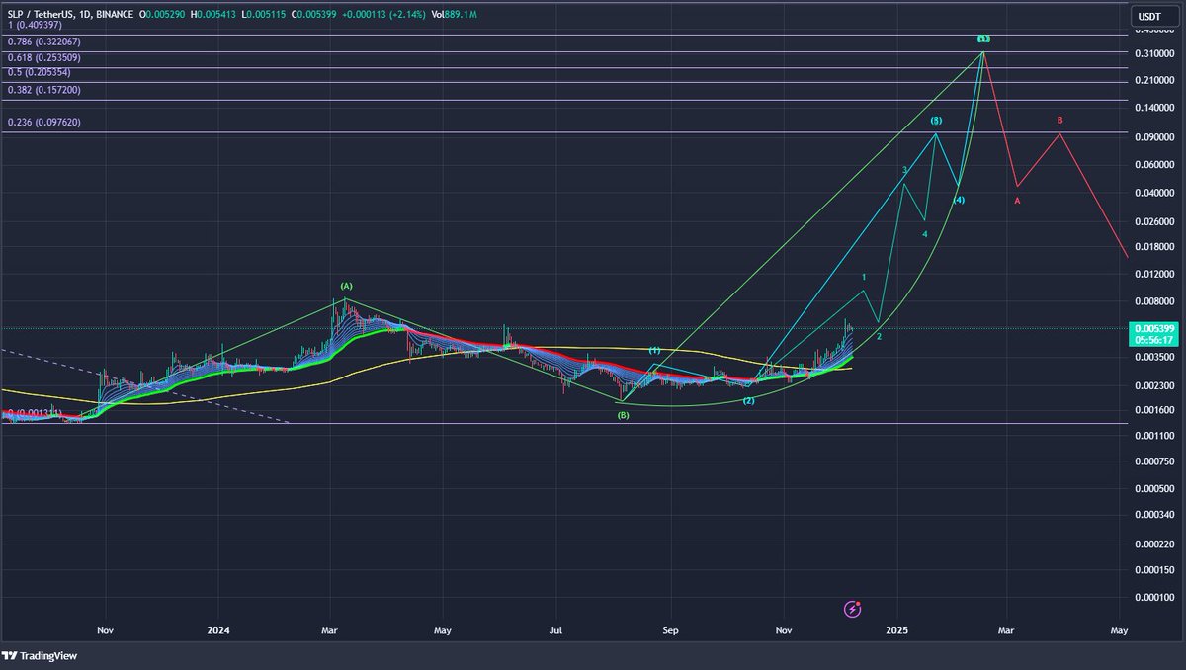Select Fibonacci level 0.236 (0.097620) label

[43, 123]
